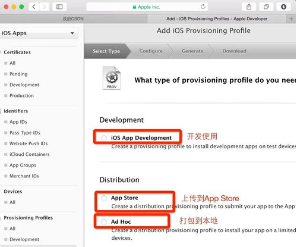Click the Apple Inc. address bar
This screenshot has height=247, width=297.
coord(147,7)
